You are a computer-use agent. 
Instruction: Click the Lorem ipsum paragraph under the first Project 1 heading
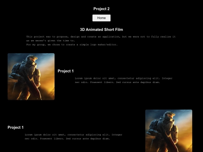pyautogui.click(x=124, y=80)
